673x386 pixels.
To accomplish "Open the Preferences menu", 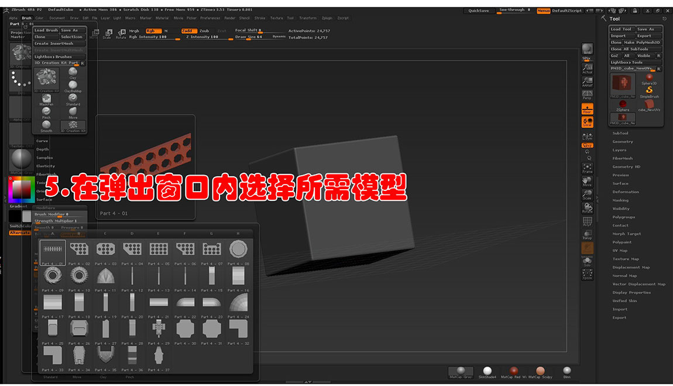I will [x=210, y=18].
